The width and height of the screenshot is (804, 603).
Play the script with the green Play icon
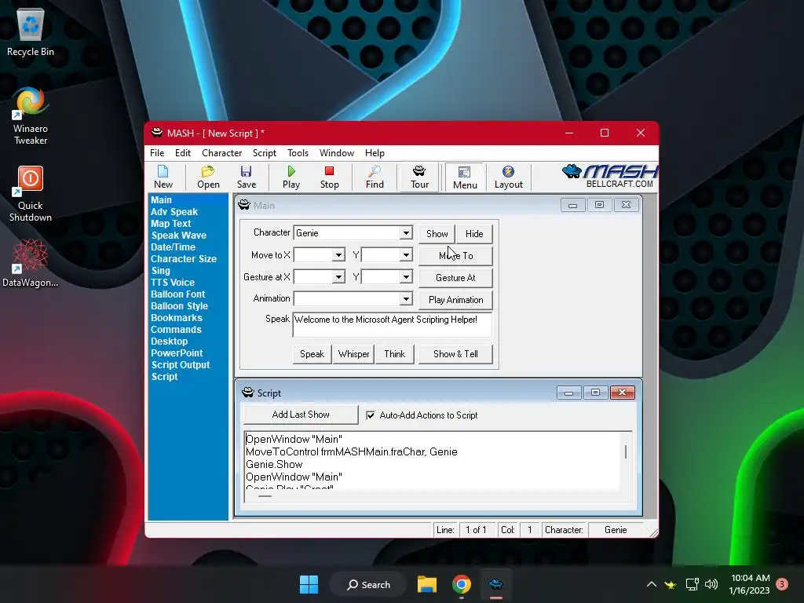(291, 177)
